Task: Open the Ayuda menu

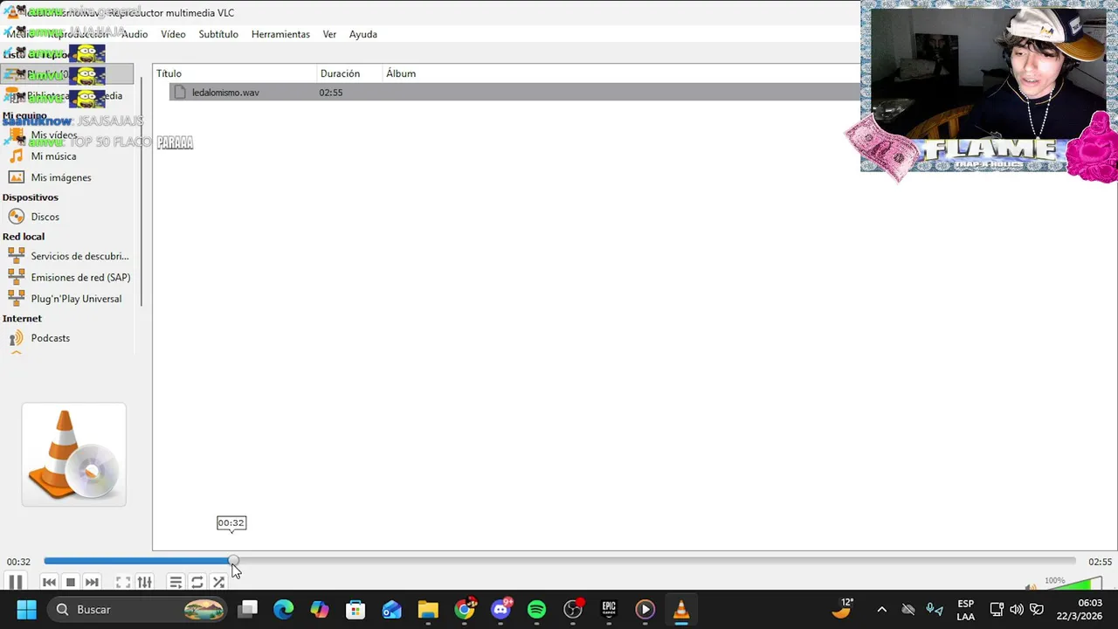Action: point(363,34)
